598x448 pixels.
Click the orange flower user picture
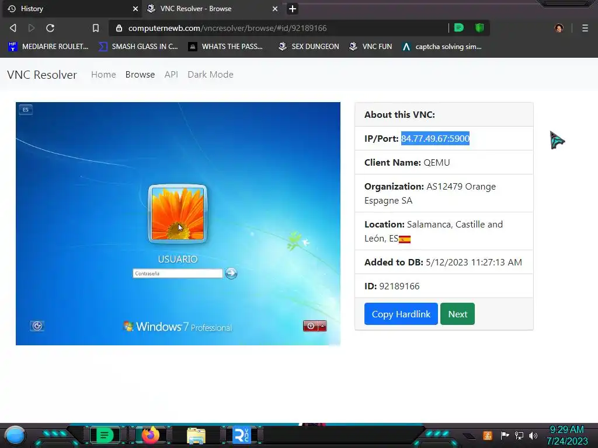(178, 214)
